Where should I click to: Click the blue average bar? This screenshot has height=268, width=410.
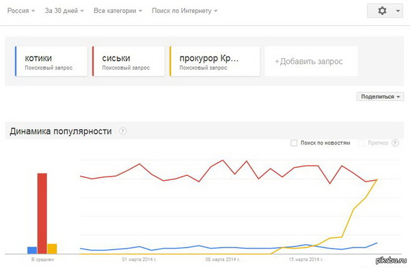click(32, 250)
